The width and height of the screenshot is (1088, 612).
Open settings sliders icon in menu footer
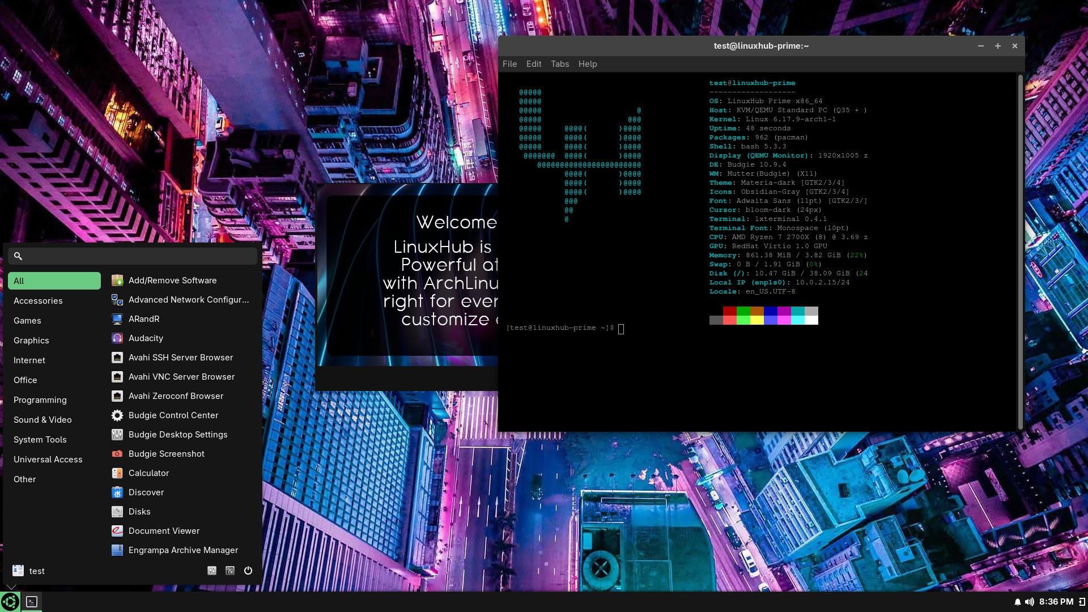(x=212, y=571)
